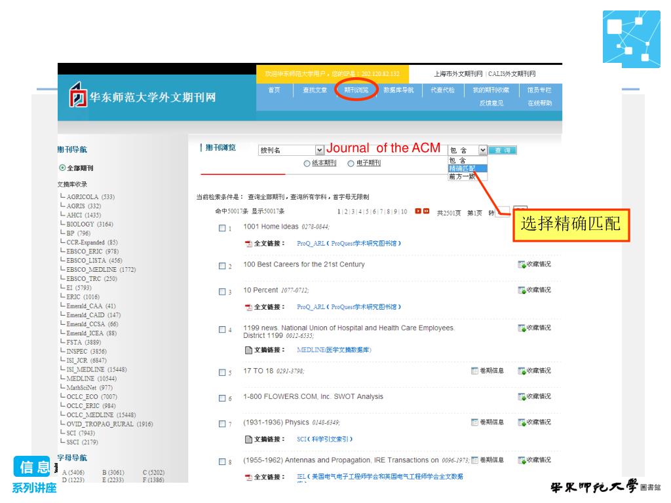
Task: Click 卷期信息 icon for Antennas and Propagation
Action: [474, 460]
